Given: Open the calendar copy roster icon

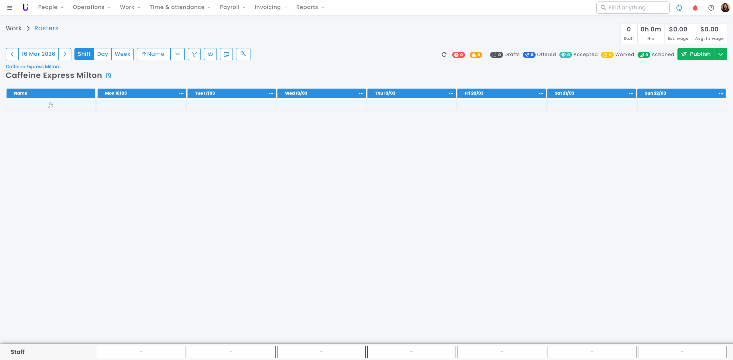Looking at the screenshot, I should click(x=226, y=54).
